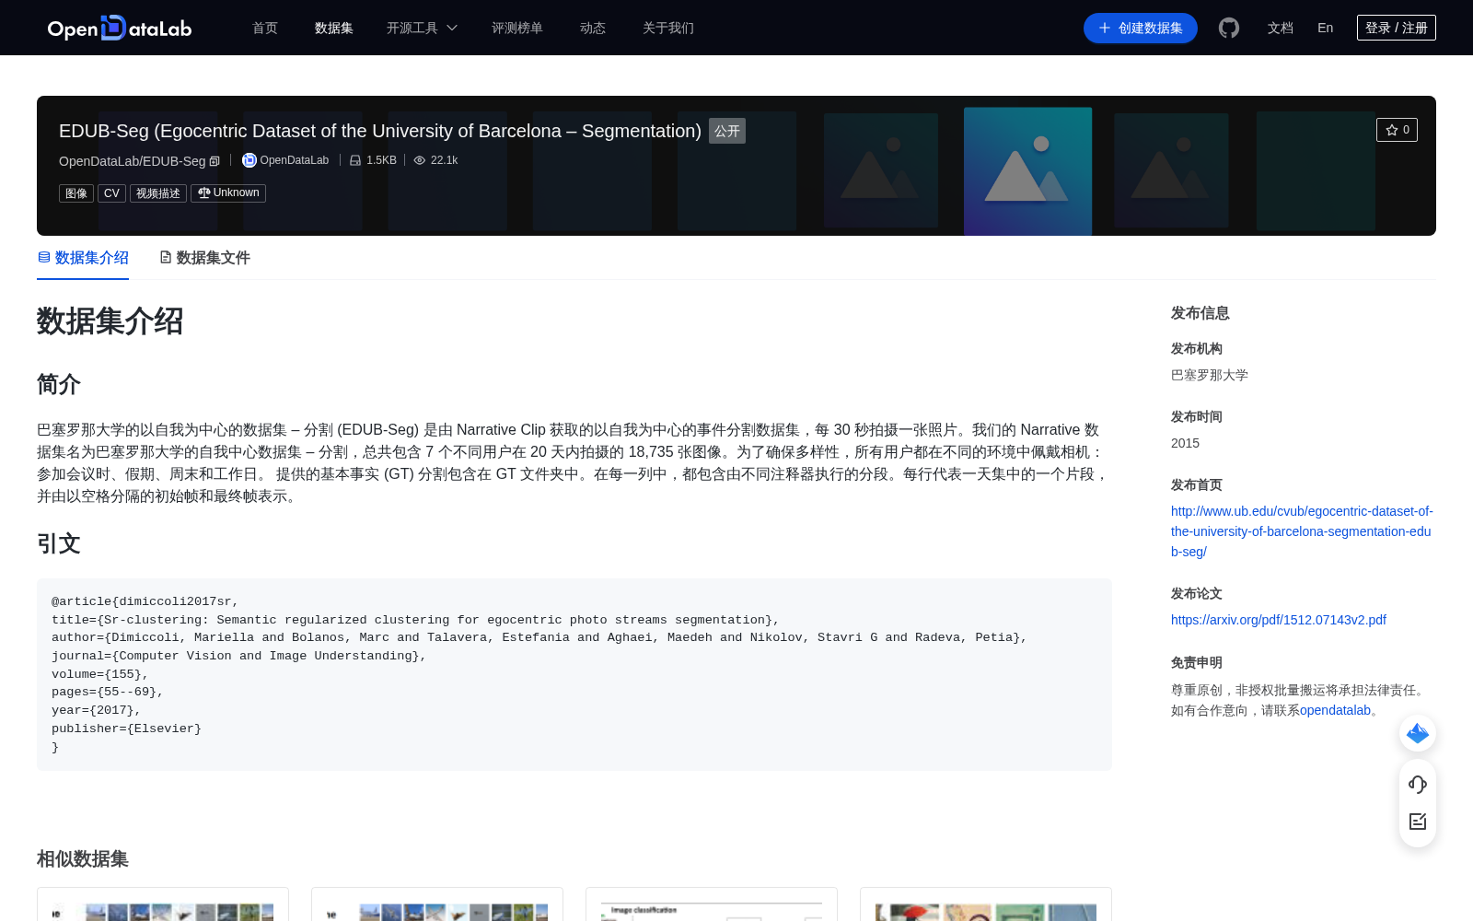Click the 发布信息 sidebar heading
1473x921 pixels.
1200,313
